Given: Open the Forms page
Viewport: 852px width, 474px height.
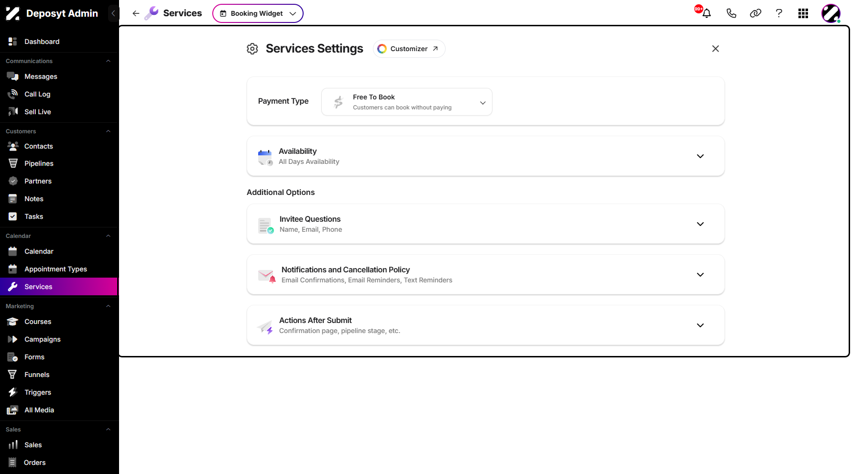Looking at the screenshot, I should [59, 357].
